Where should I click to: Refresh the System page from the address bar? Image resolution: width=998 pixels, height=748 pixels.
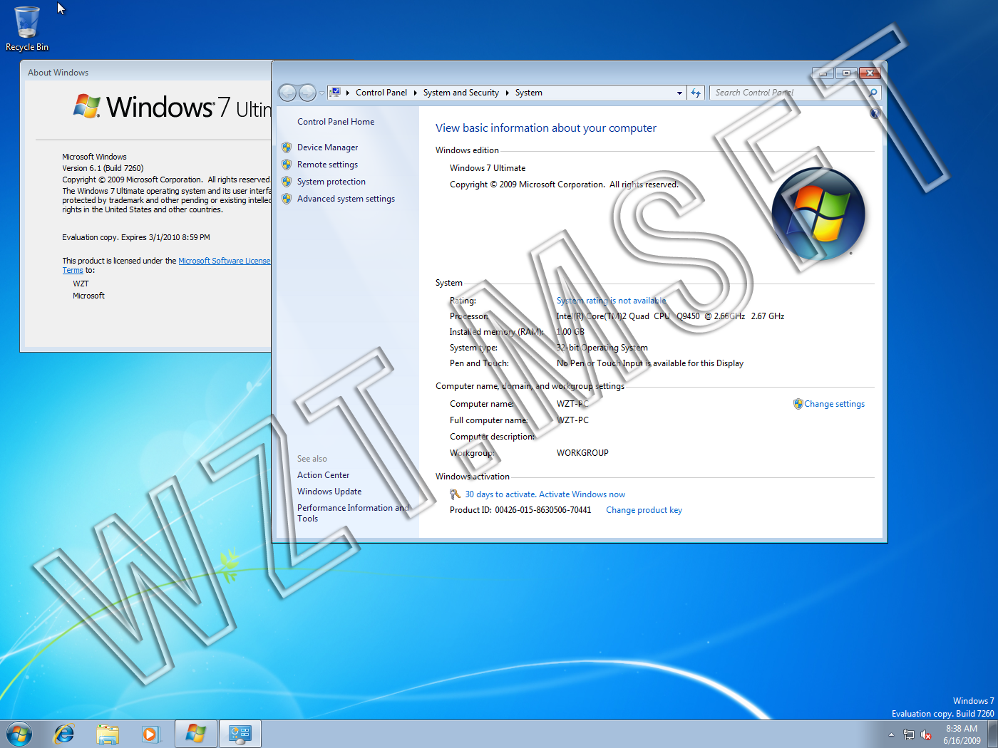coord(696,93)
